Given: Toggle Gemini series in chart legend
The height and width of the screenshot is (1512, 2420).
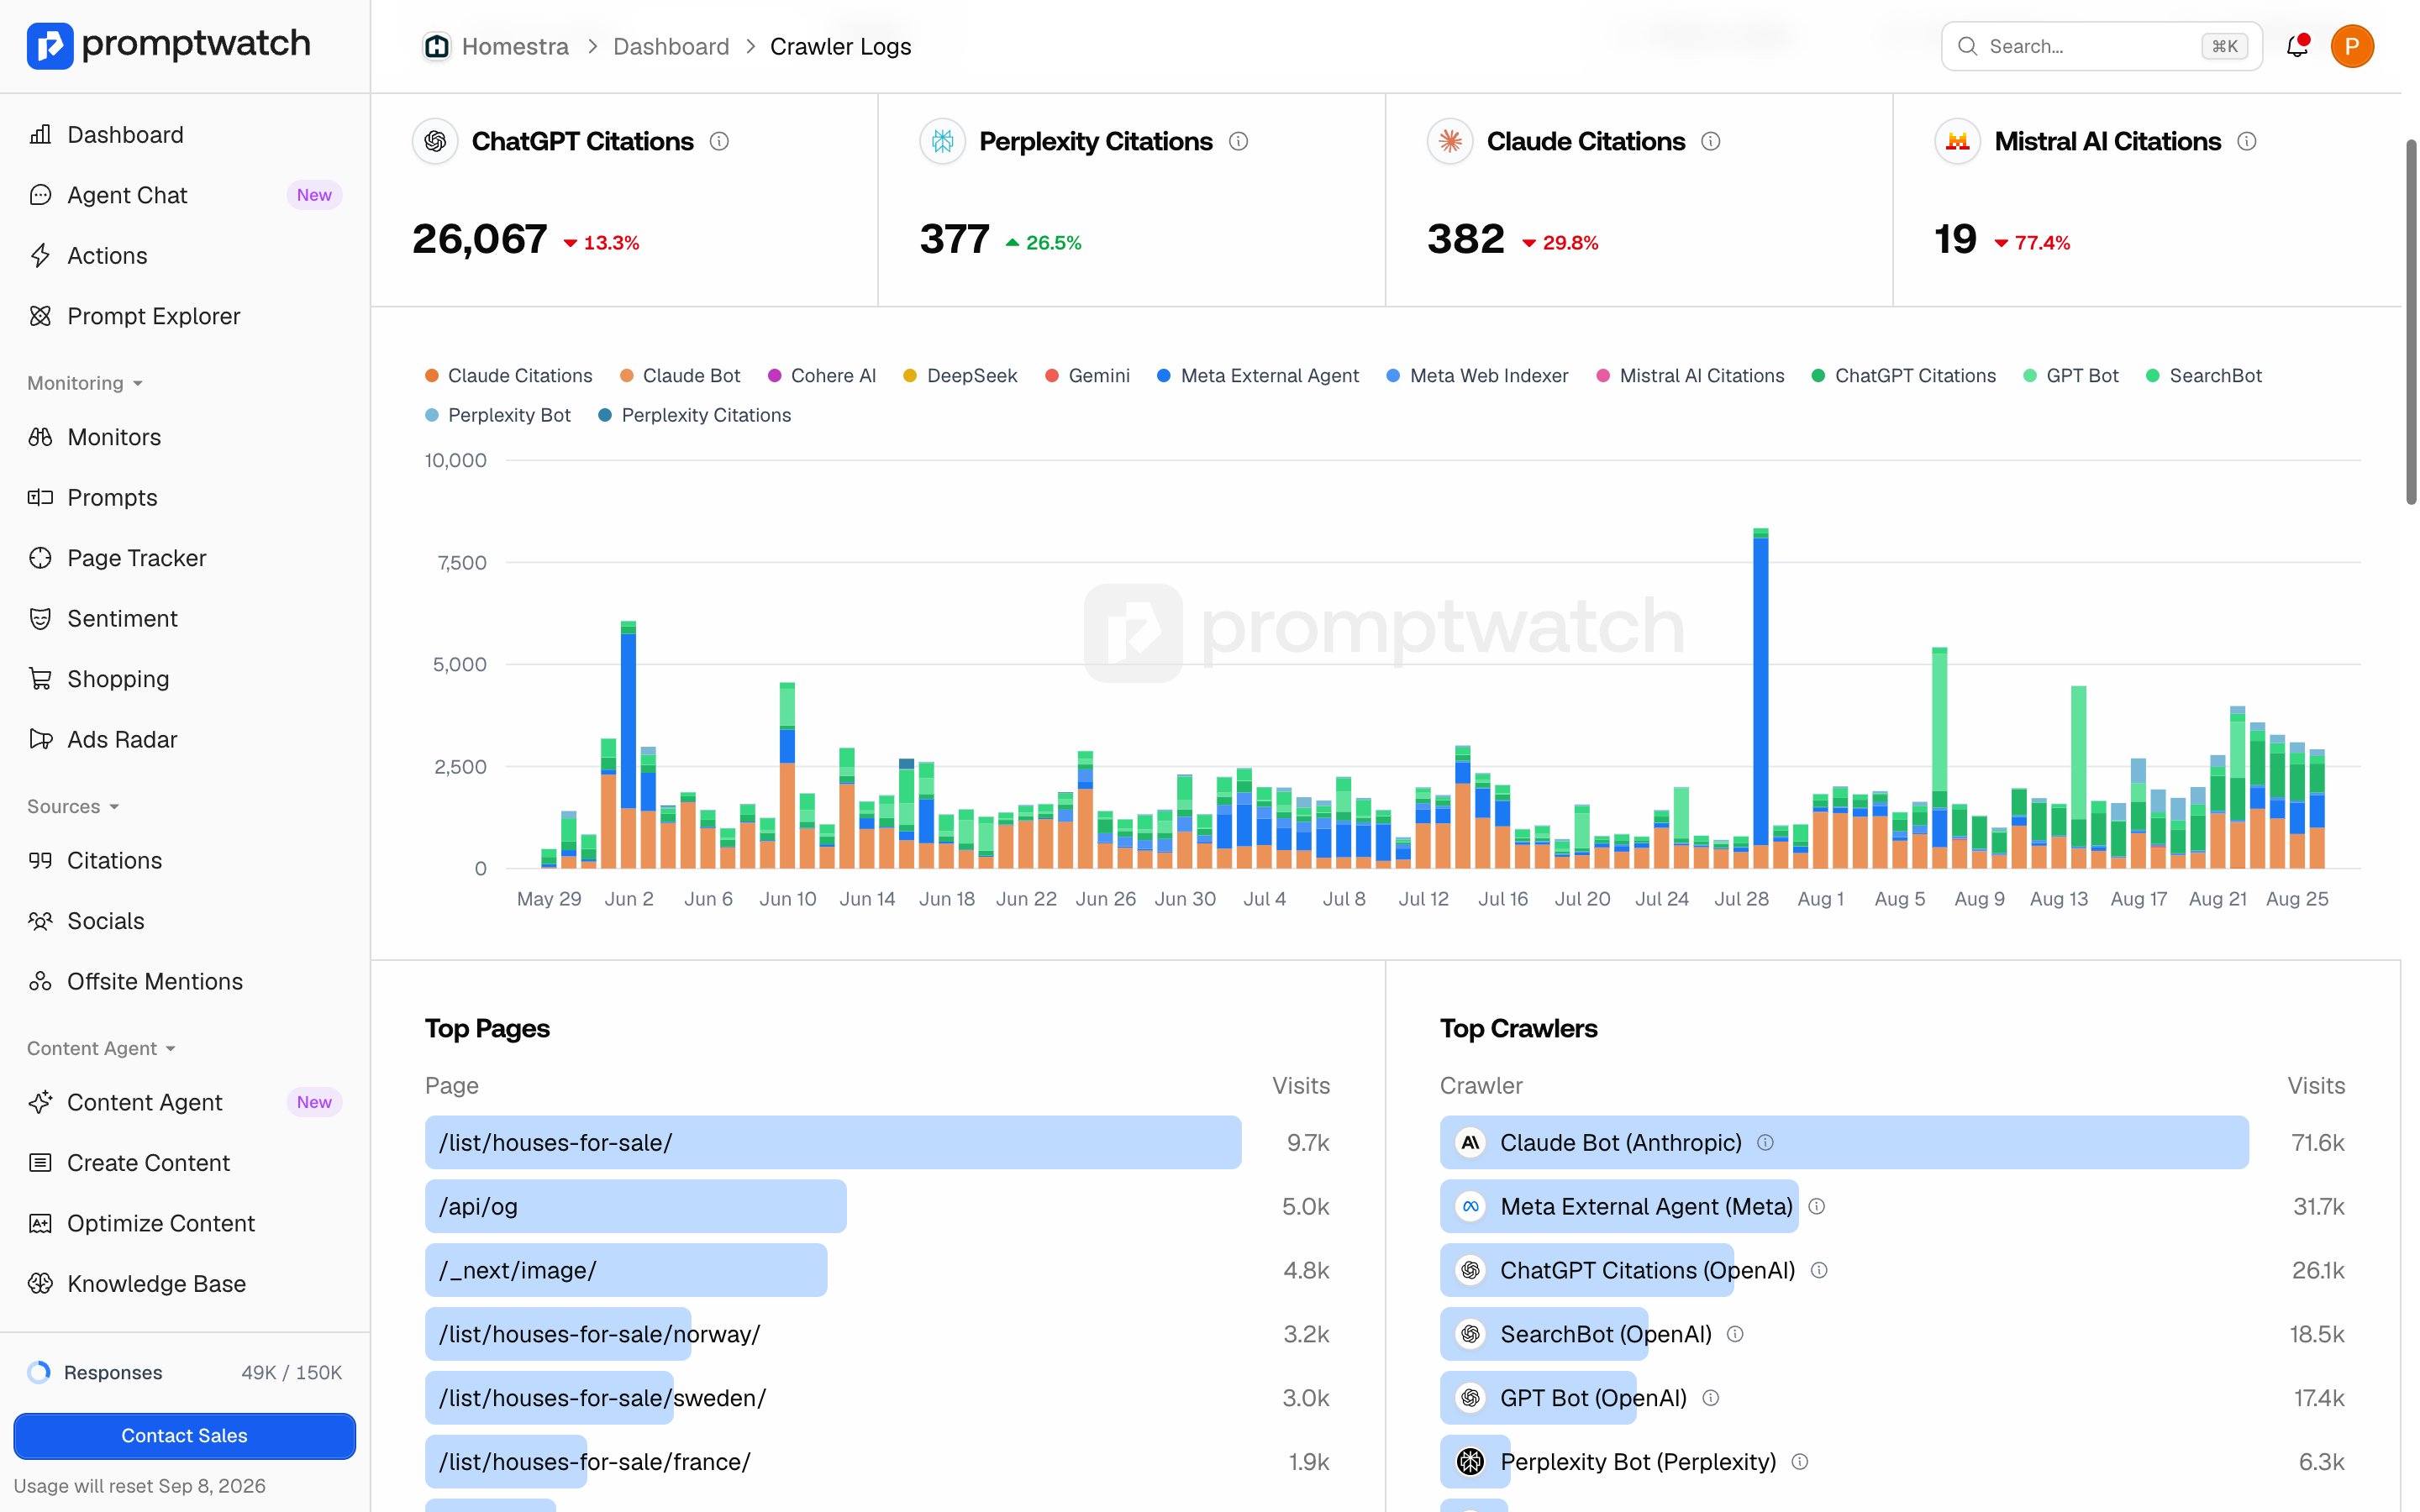Looking at the screenshot, I should 1087,375.
